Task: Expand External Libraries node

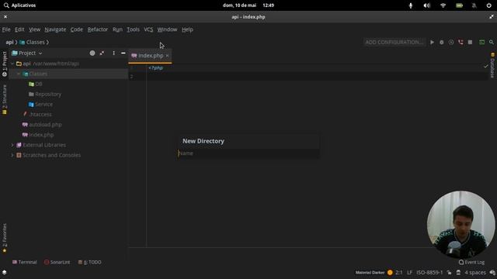Action: 12,145
